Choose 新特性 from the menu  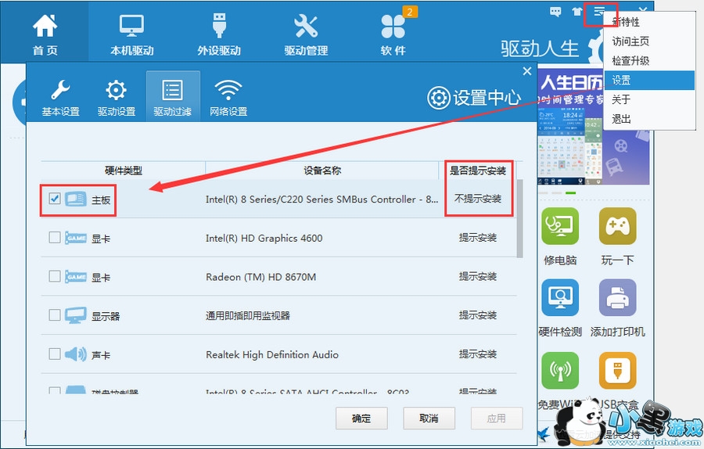[649, 22]
